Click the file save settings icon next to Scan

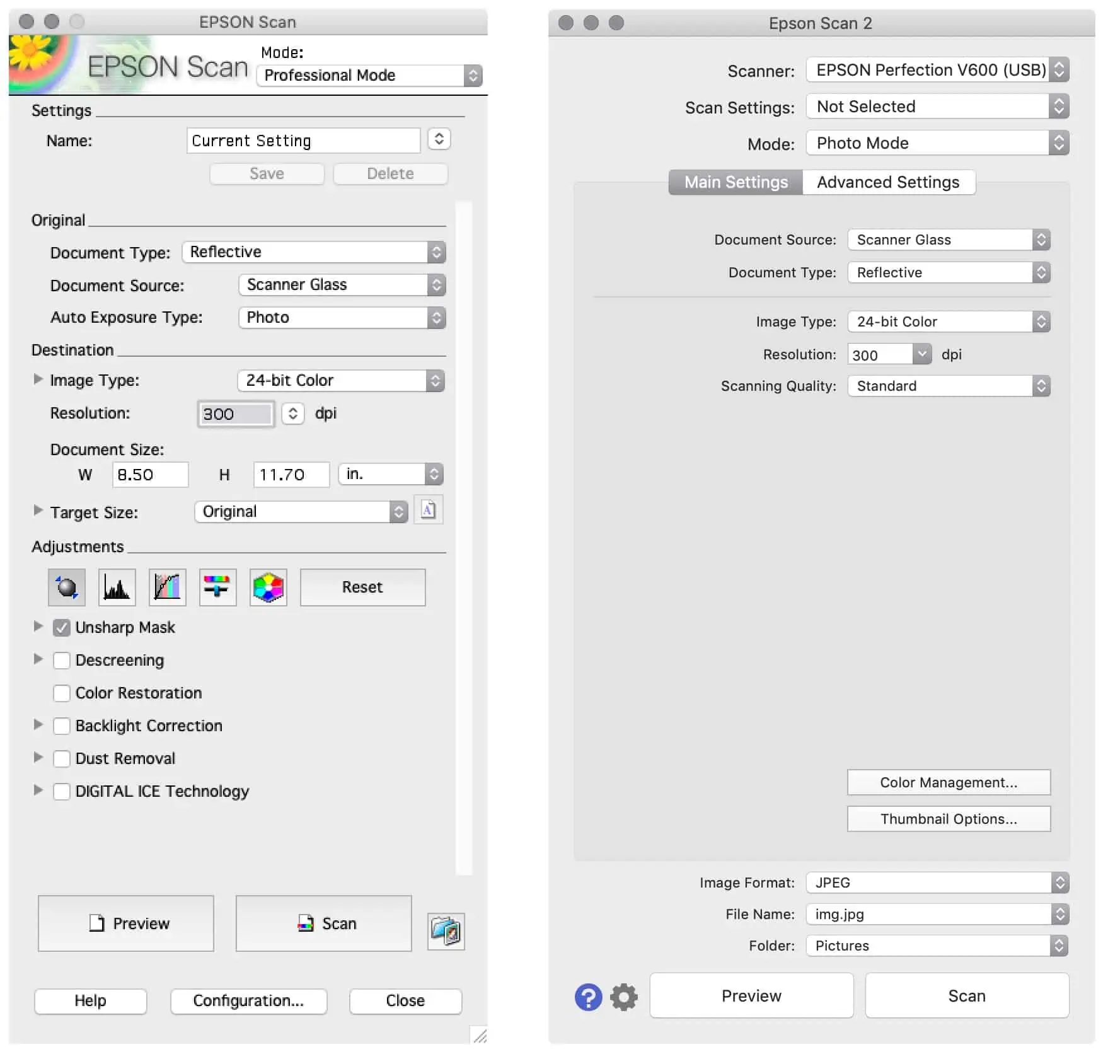point(446,931)
